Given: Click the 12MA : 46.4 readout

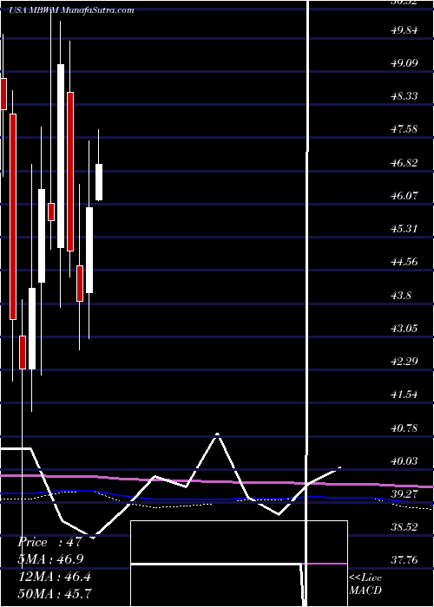Looking at the screenshot, I should tap(54, 577).
